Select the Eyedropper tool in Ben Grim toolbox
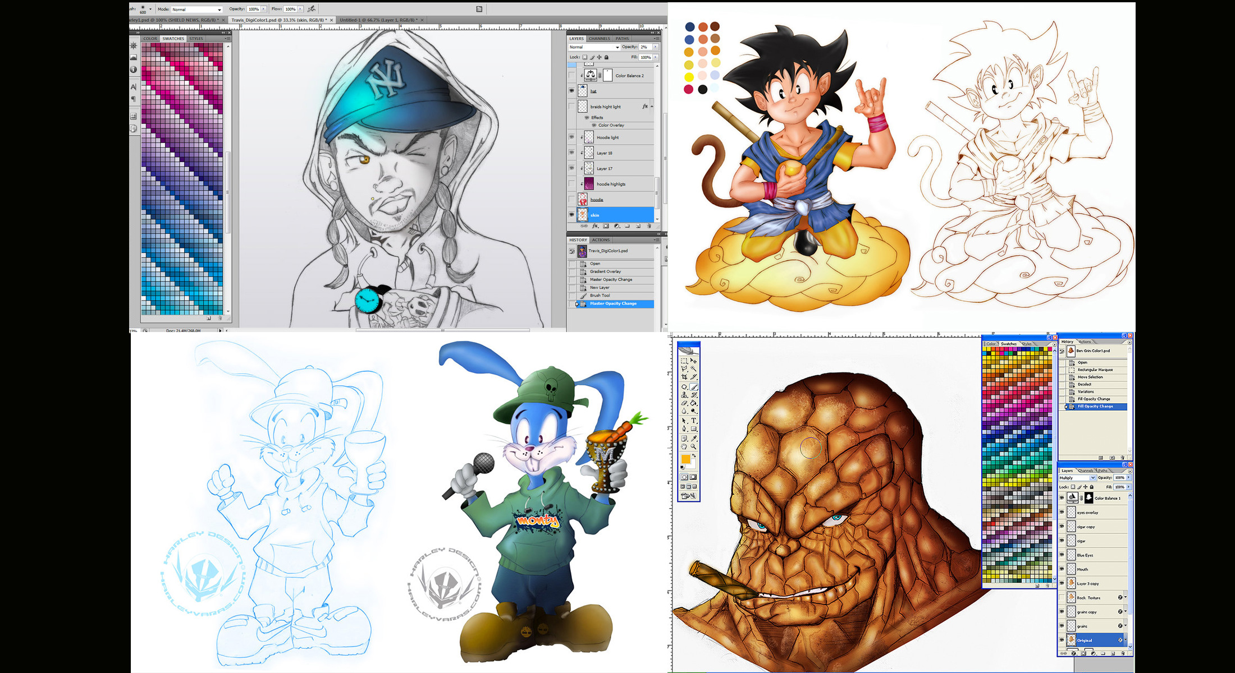1235x673 pixels. [693, 439]
